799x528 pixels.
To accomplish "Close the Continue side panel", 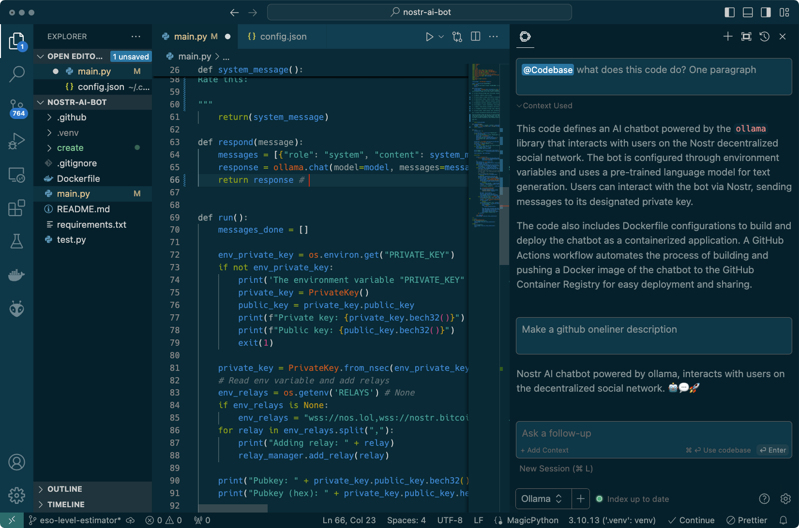I will 783,37.
